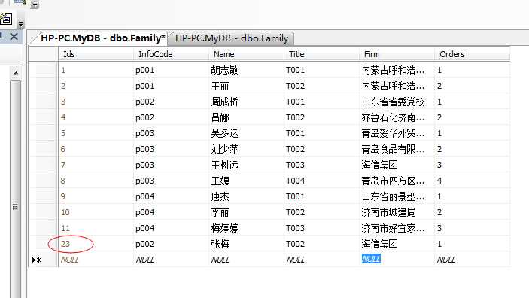Select the InfoCode cell p002 in 张梅 row

171,244
